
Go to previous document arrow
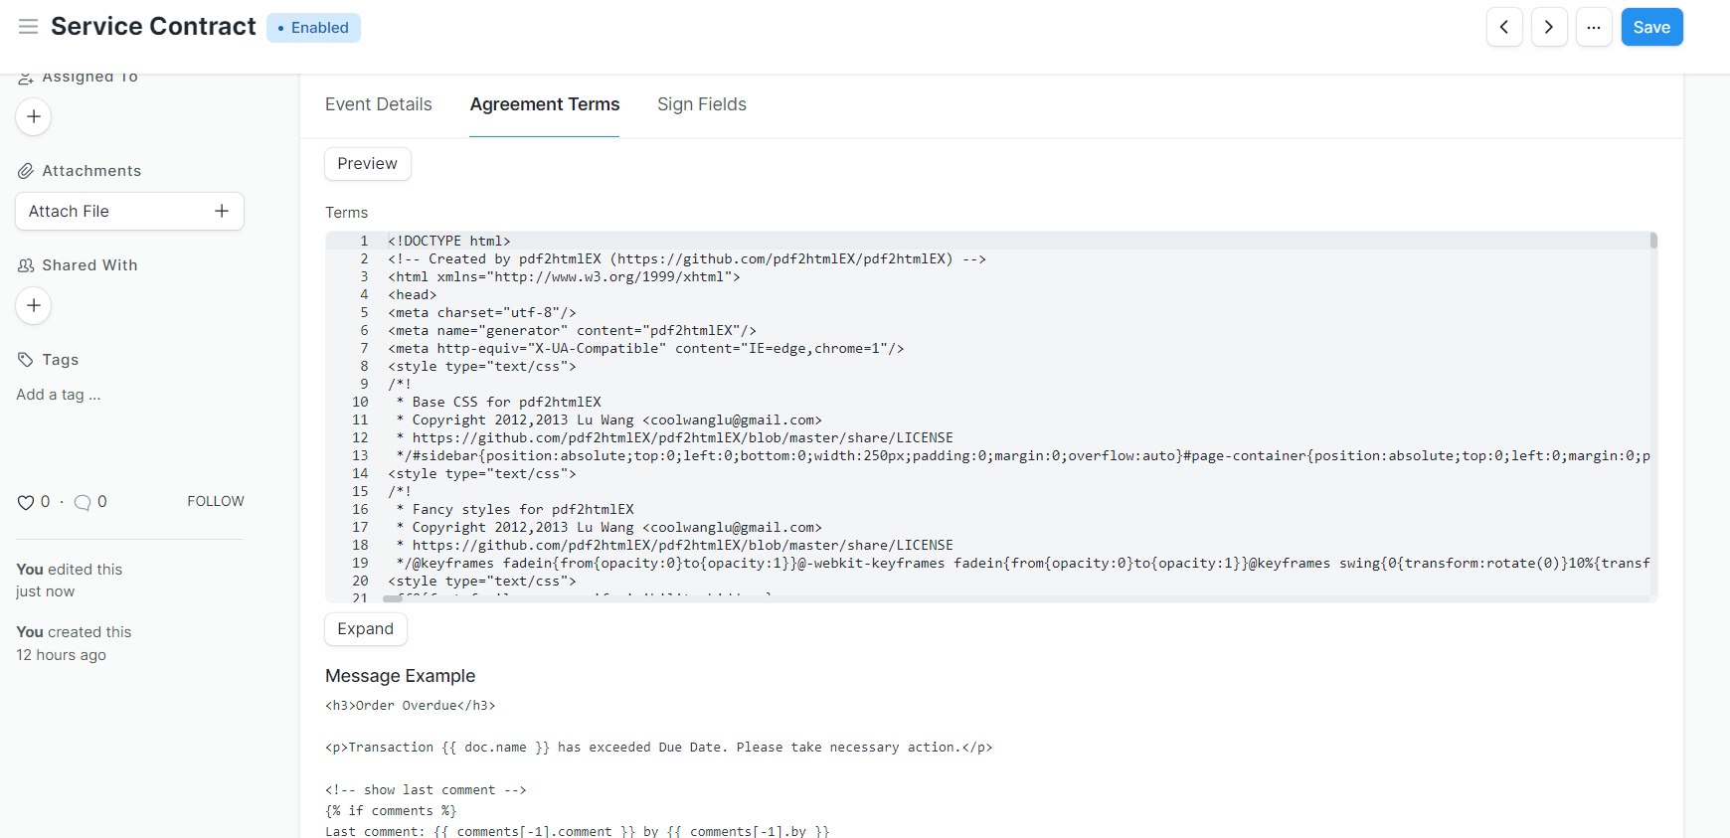1504,27
